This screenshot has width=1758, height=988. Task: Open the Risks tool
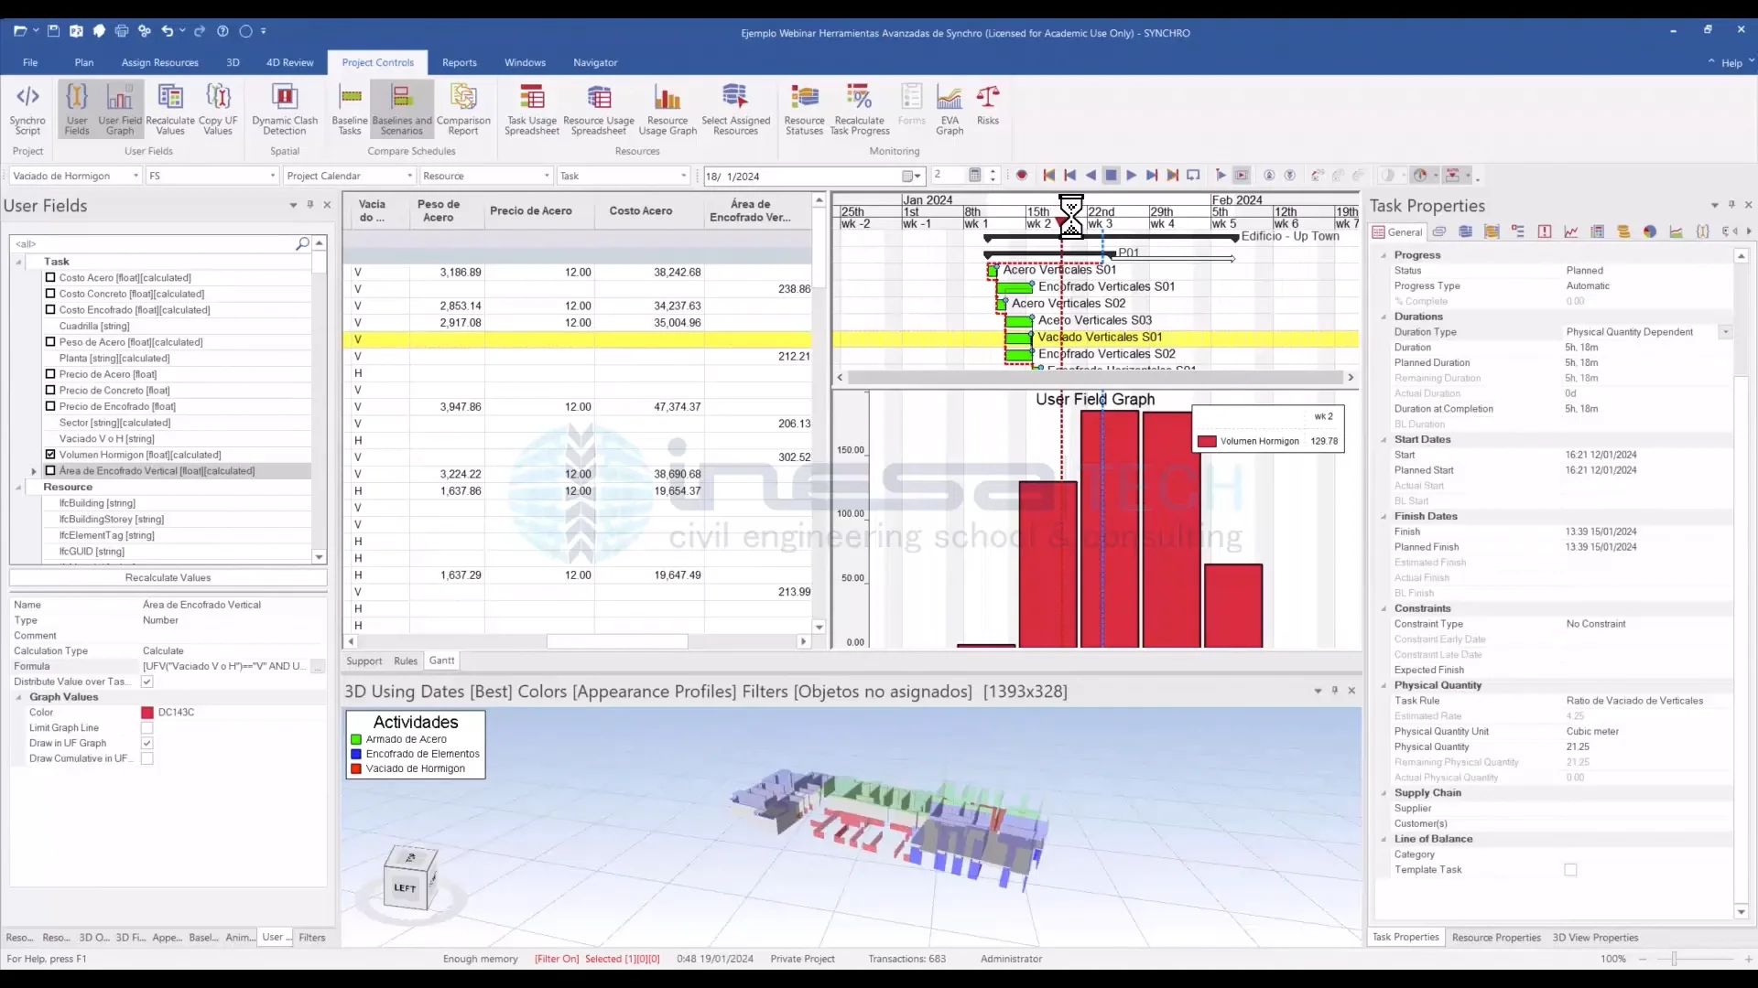tap(988, 108)
